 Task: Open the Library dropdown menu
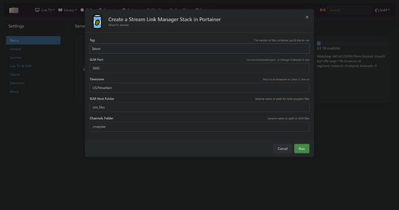point(68,10)
